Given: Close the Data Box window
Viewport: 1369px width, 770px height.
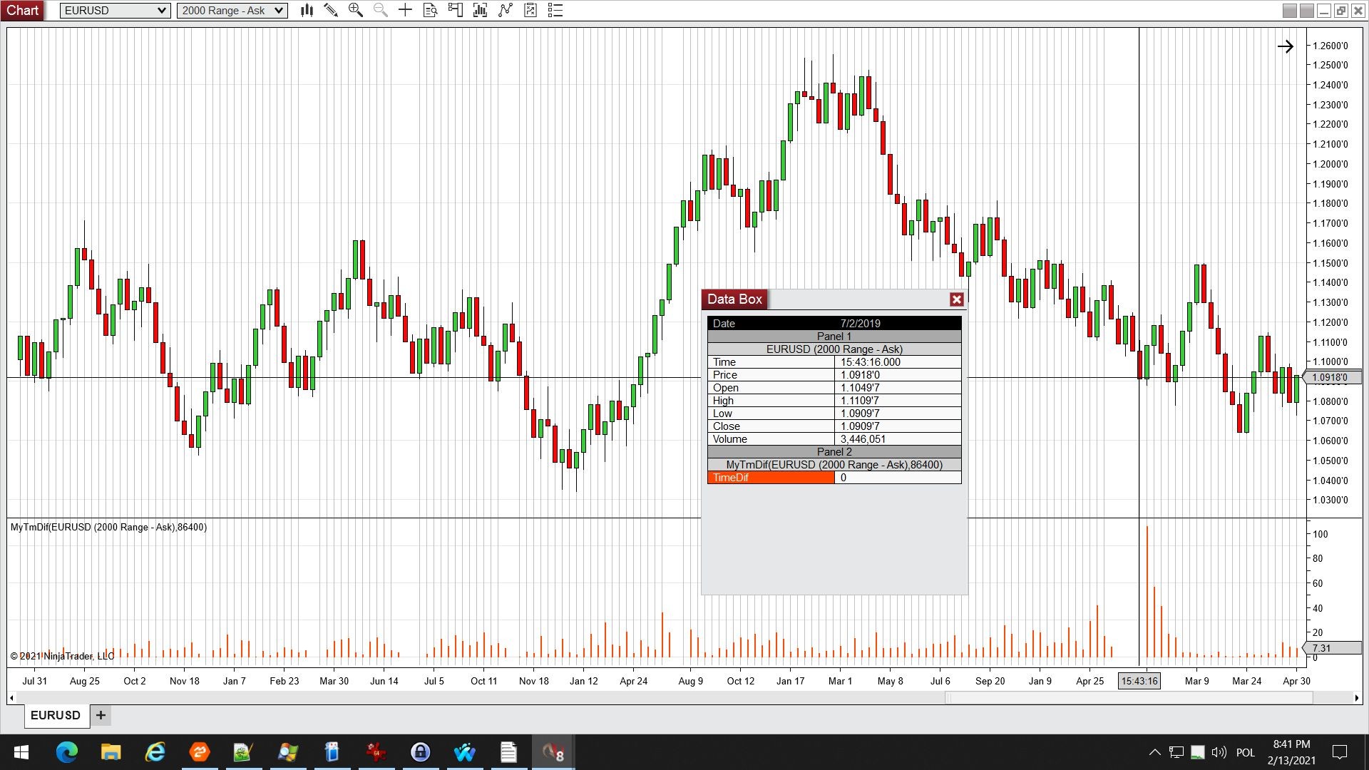Looking at the screenshot, I should click(x=957, y=299).
